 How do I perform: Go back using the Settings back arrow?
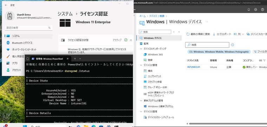coord(6,5)
